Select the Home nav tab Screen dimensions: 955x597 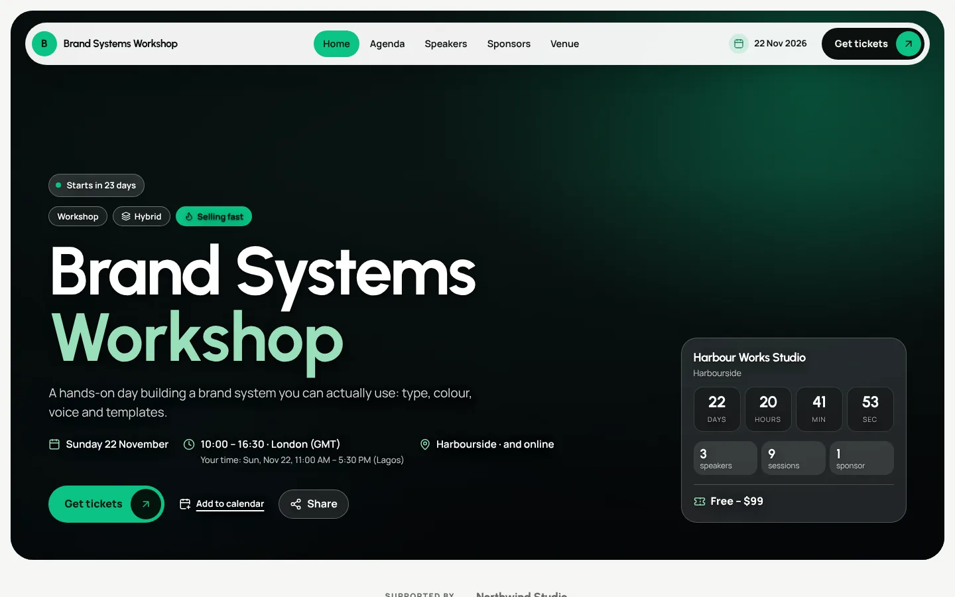pos(336,44)
